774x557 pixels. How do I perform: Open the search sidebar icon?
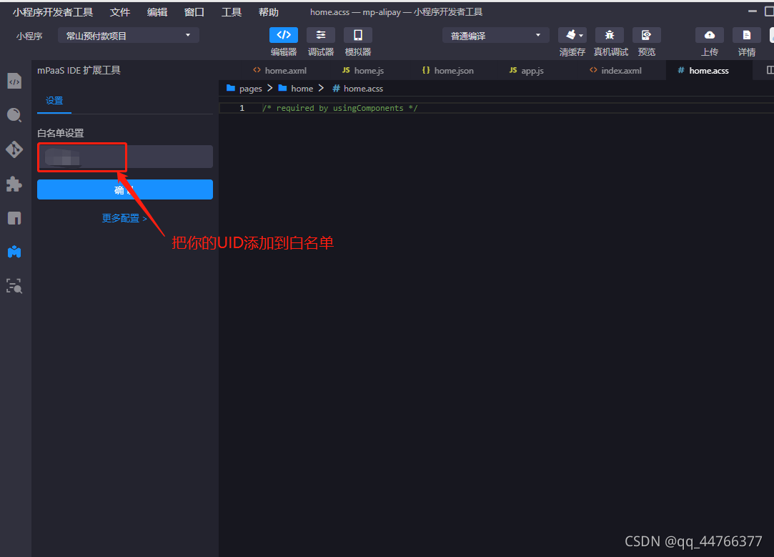click(x=14, y=115)
